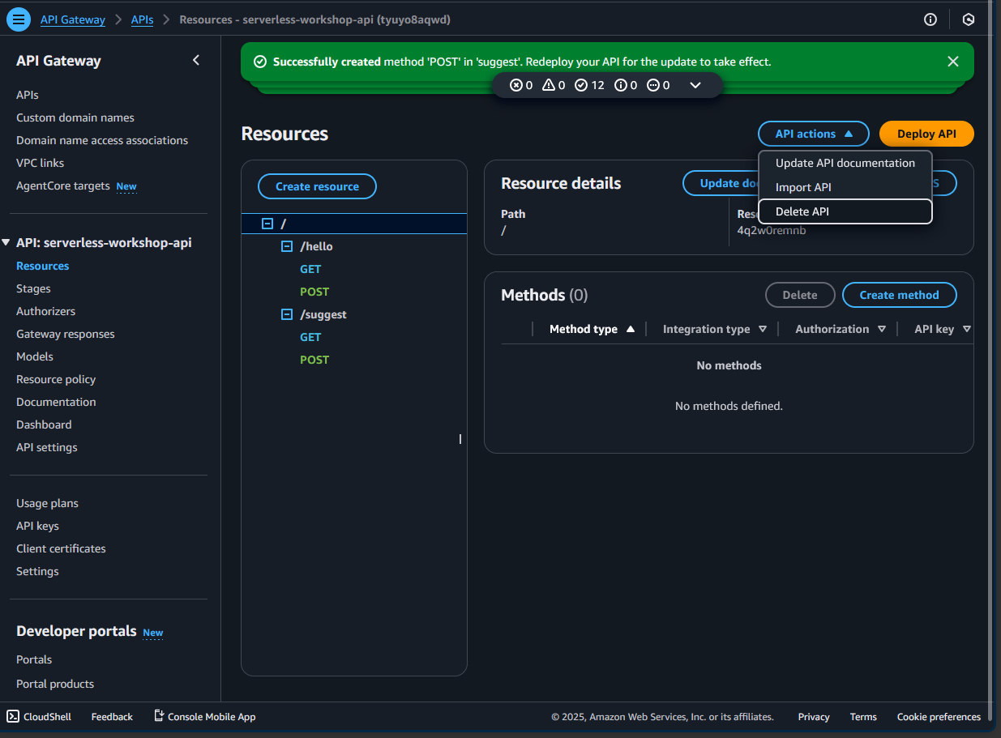This screenshot has height=738, width=1001.
Task: Open the hamburger navigation menu icon
Action: pyautogui.click(x=19, y=19)
